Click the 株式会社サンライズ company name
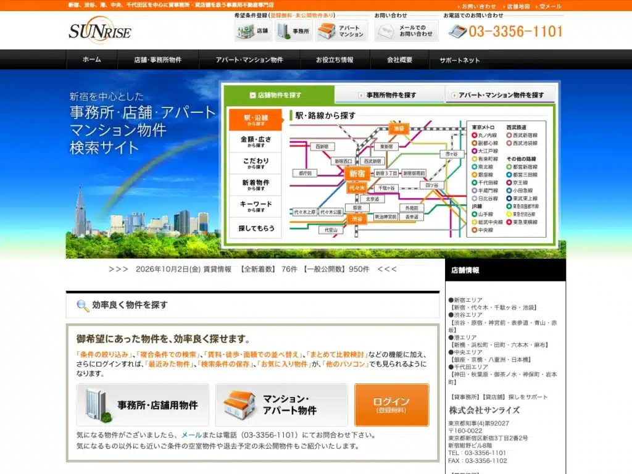The height and width of the screenshot is (474, 632). [484, 410]
